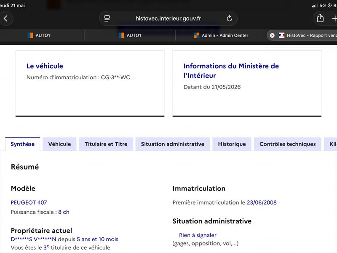Open the share sheet icon
337x253 pixels.
tap(320, 18)
